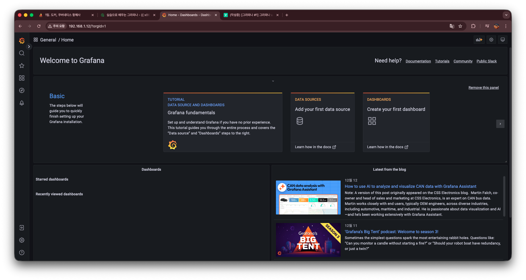Open the tab list dropdown in browser

click(506, 15)
